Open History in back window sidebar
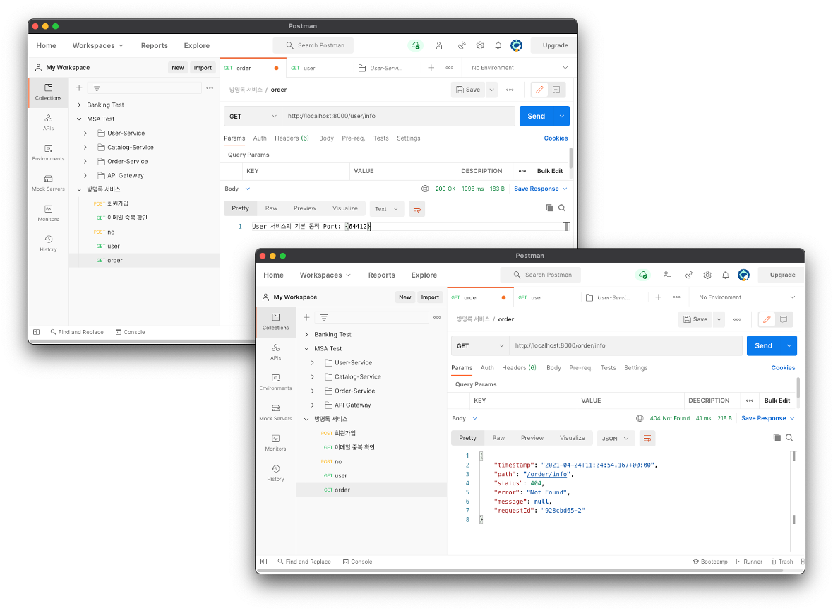 [x=48, y=244]
